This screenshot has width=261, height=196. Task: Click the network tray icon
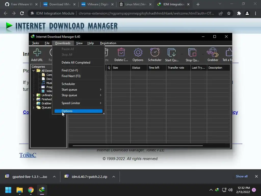224,190
